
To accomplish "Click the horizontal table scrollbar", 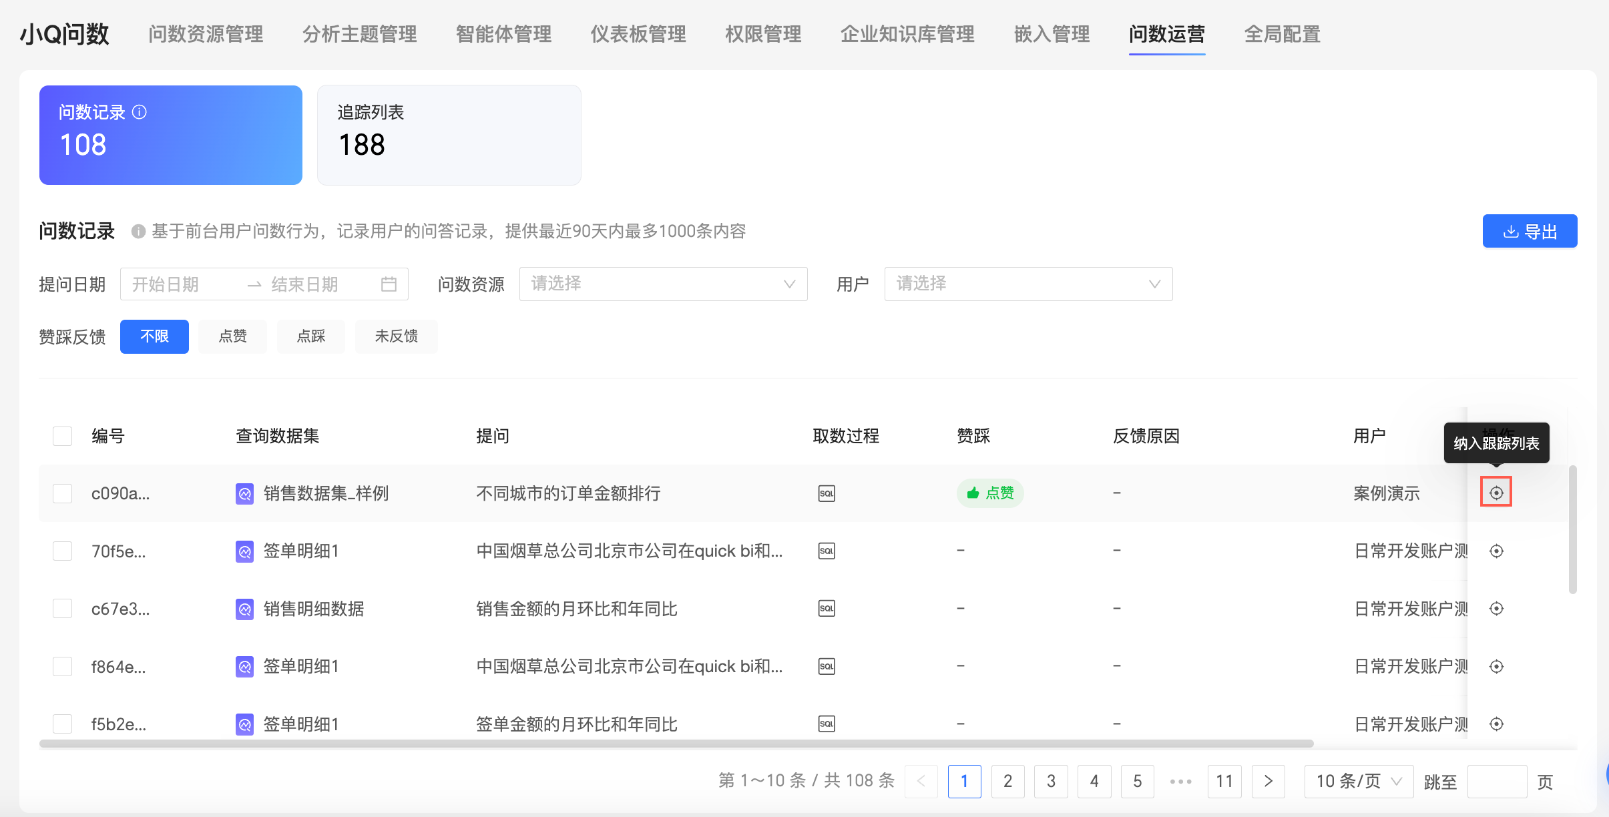I will (x=676, y=743).
